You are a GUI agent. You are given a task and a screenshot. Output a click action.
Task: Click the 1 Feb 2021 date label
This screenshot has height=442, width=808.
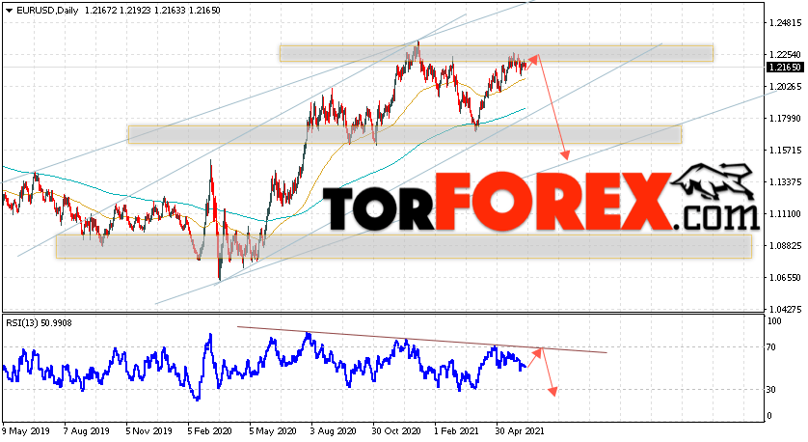click(x=456, y=430)
